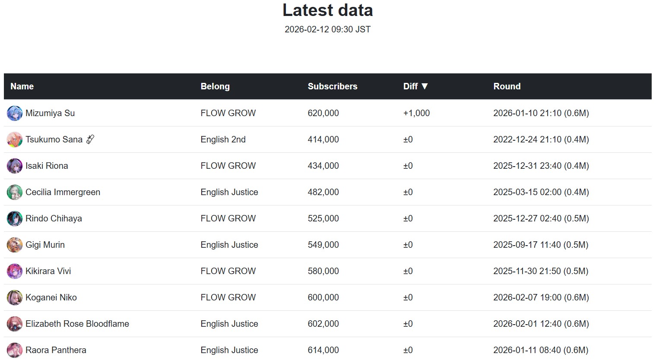Sort table by Name column header
The width and height of the screenshot is (656, 360).
pyautogui.click(x=22, y=86)
